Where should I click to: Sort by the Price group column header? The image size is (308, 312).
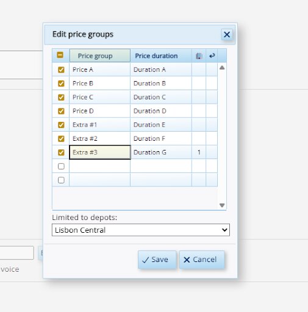100,55
